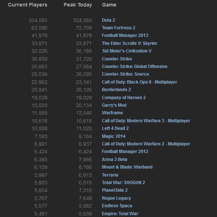Click the Terraria game link
Image resolution: width=217 pixels, height=217 pixels.
tap(110, 175)
